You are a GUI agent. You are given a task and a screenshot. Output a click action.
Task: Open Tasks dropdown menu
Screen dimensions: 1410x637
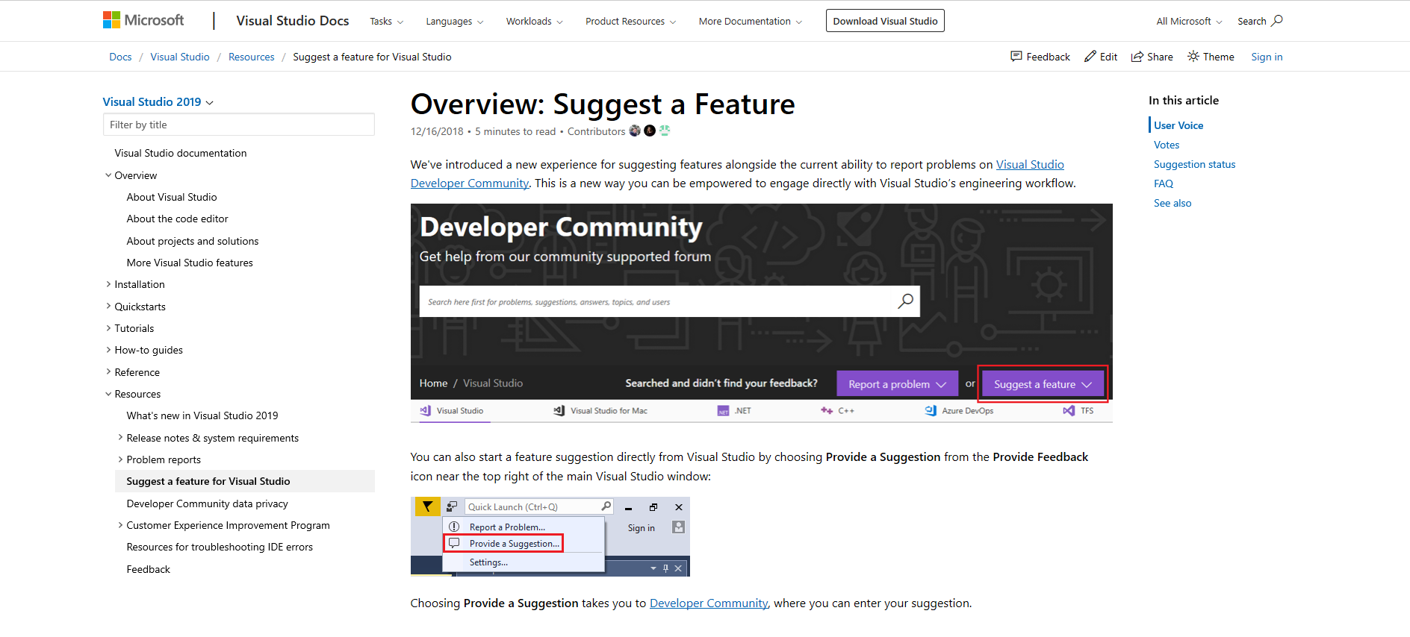387,21
